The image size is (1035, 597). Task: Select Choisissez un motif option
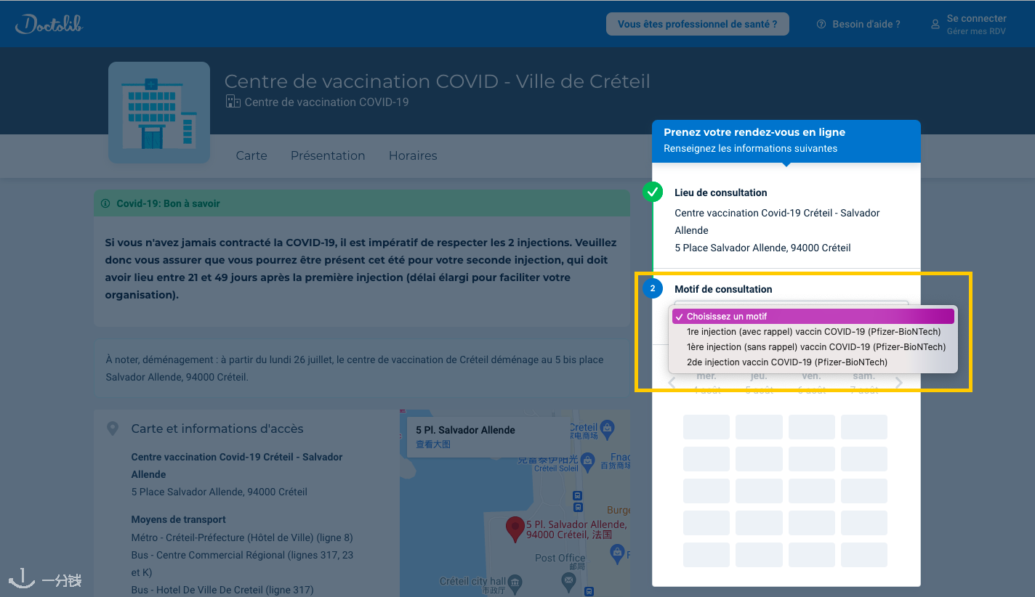point(813,316)
